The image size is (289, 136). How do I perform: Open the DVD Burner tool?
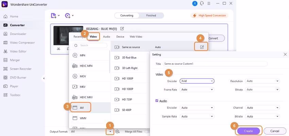tap(15, 78)
